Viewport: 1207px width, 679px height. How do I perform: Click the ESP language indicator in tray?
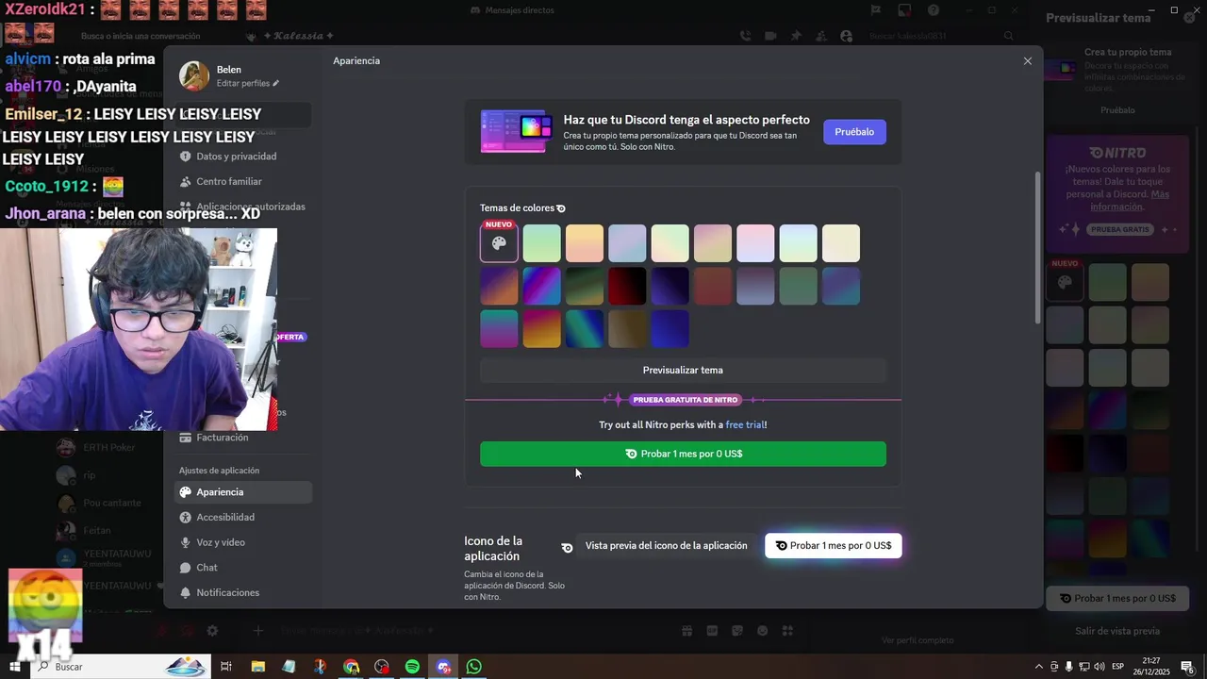point(1118,667)
